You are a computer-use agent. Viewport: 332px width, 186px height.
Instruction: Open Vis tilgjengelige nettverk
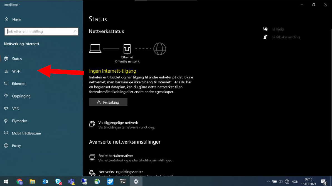pos(122,125)
